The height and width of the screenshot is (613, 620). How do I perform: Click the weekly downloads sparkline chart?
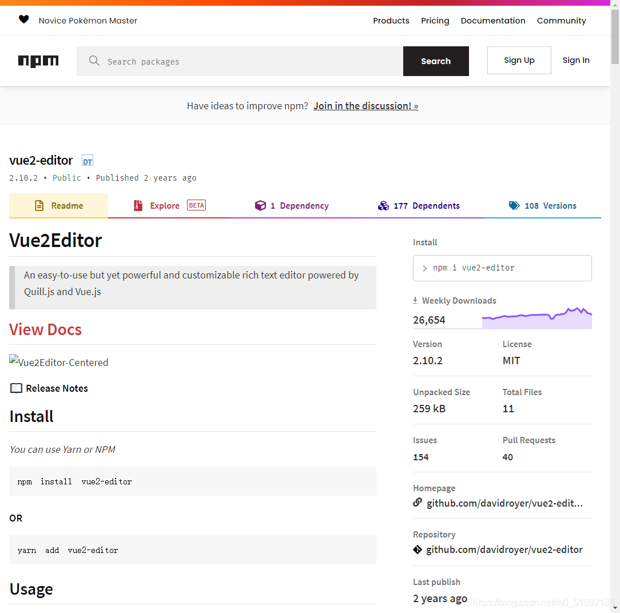537,318
